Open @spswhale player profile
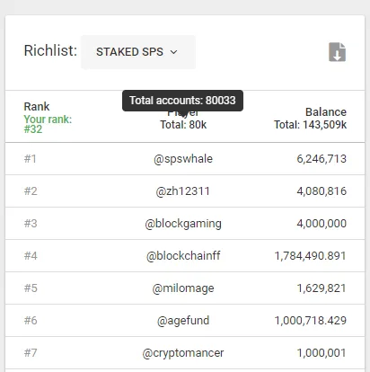The height and width of the screenshot is (372, 370). tap(183, 159)
